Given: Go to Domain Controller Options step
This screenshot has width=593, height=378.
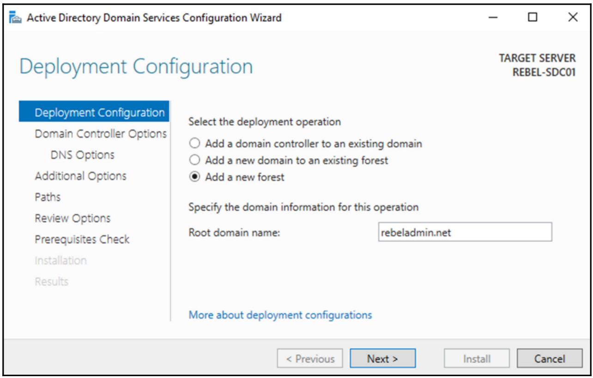Looking at the screenshot, I should point(101,134).
